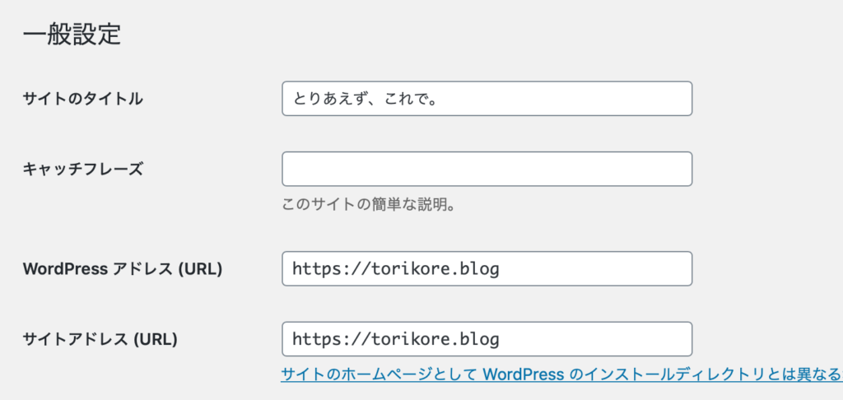Viewport: 843px width, 400px height.
Task: Click the WordPress アドレス (URL) label
Action: (x=123, y=269)
